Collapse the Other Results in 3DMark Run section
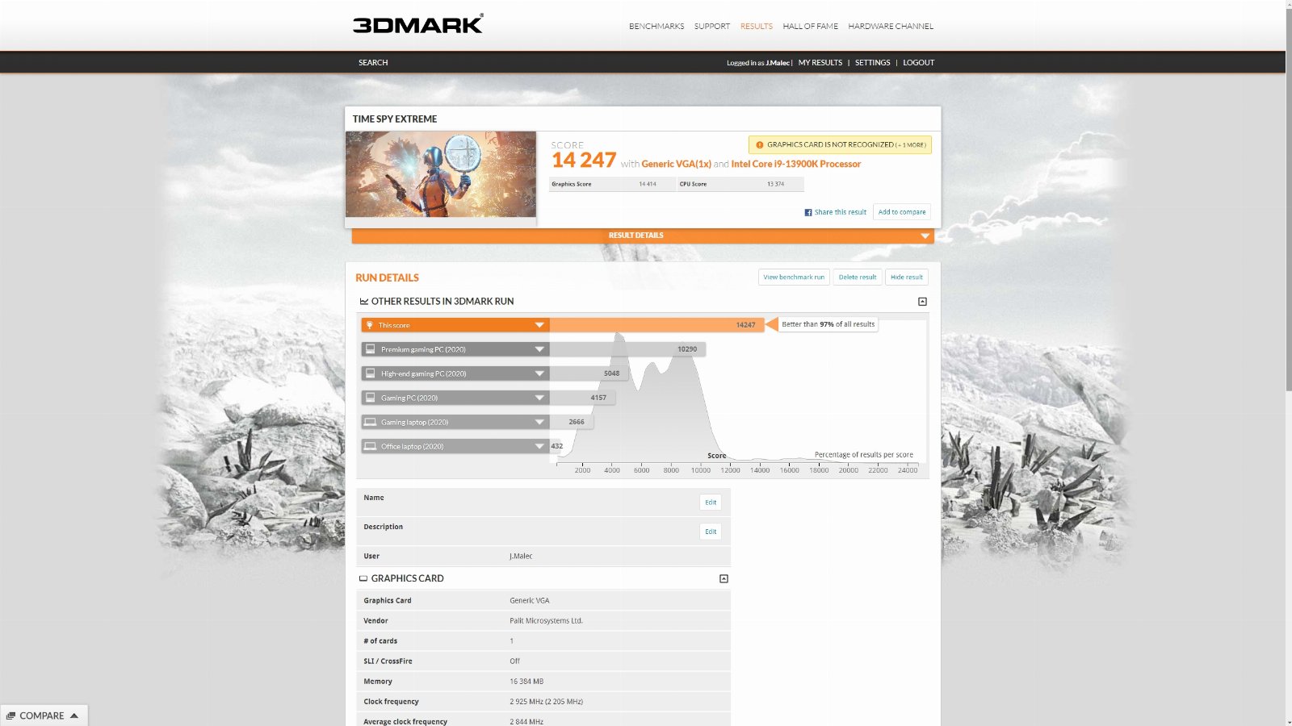The image size is (1292, 726). 922,302
